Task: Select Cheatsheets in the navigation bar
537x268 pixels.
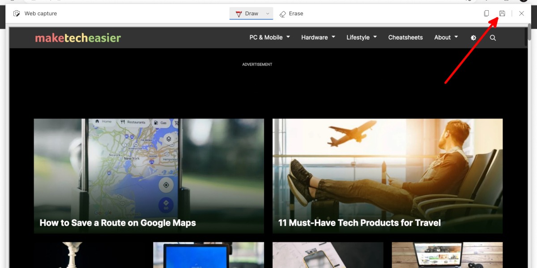Action: (405, 38)
